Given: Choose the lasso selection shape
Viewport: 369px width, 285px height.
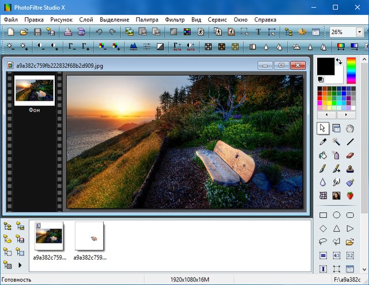Looking at the screenshot, I should pyautogui.click(x=323, y=242).
